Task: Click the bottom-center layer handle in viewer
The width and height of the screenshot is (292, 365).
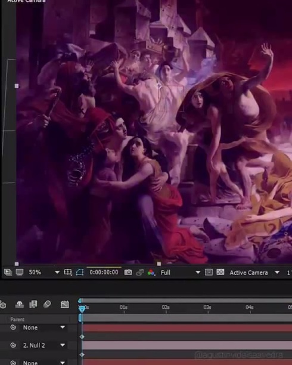Action: pos(159,264)
